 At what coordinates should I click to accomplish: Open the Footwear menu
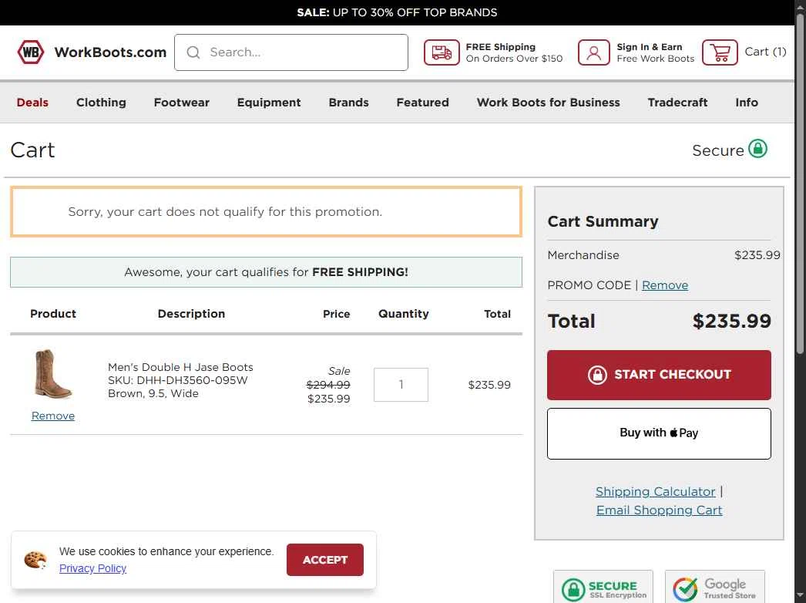181,103
